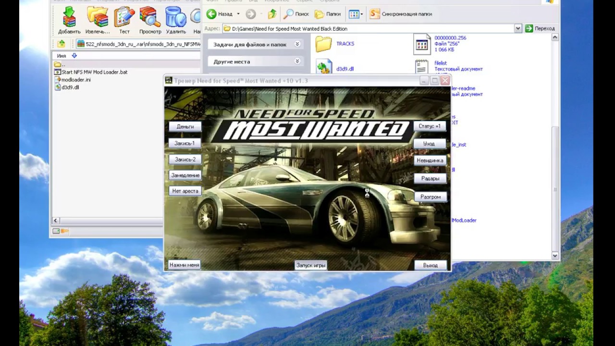Click the Explorer address path field
This screenshot has width=615, height=346.
368,28
